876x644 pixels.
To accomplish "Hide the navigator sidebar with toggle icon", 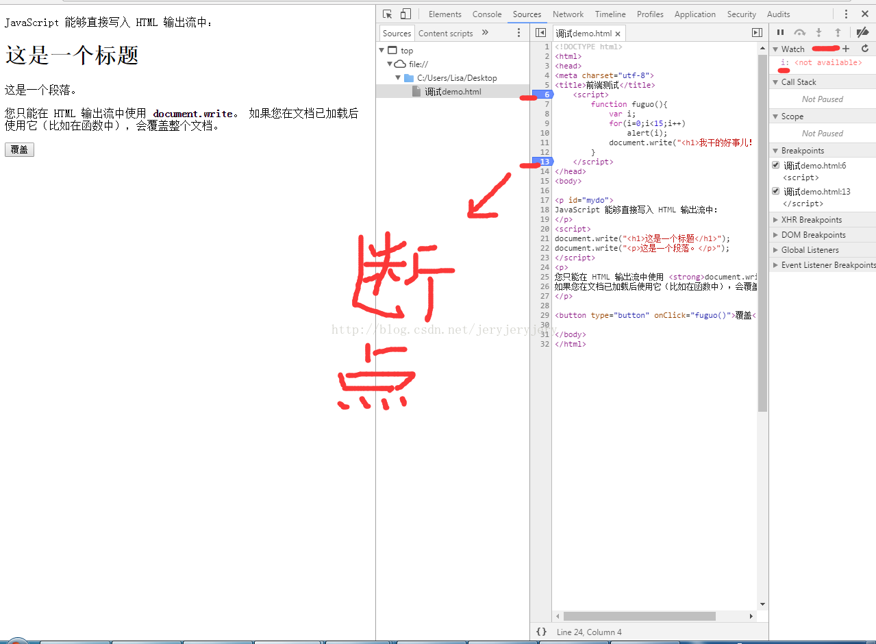I will click(540, 33).
